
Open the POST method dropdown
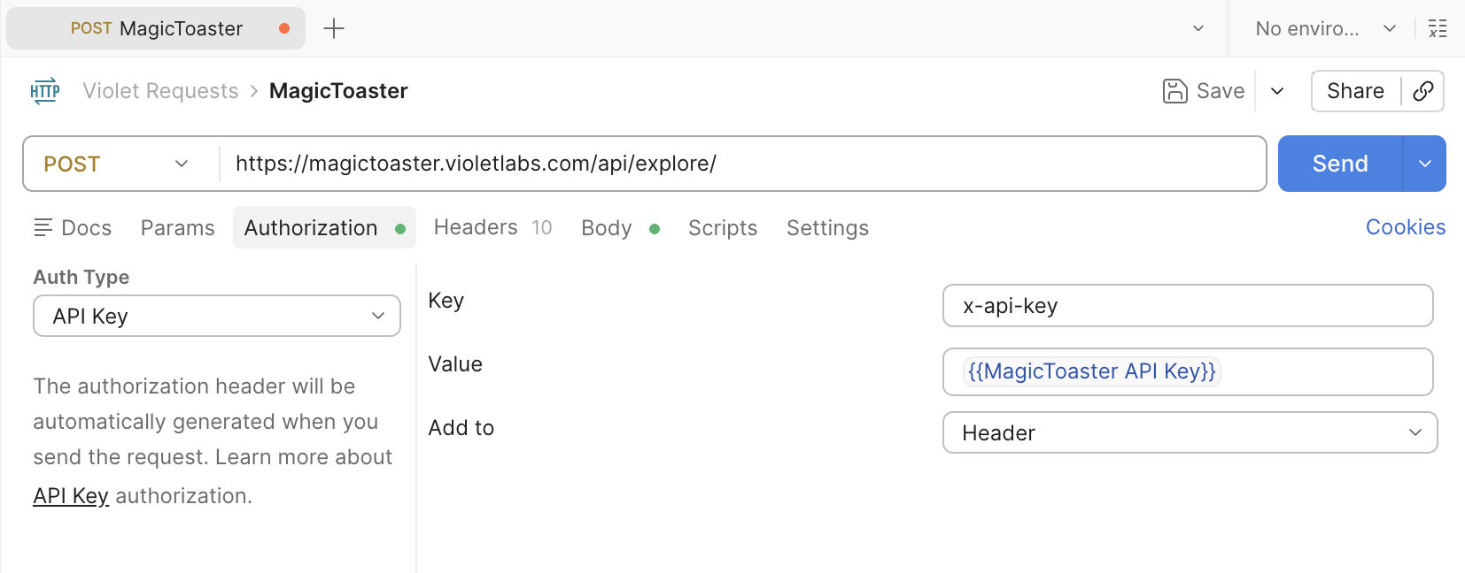(117, 164)
